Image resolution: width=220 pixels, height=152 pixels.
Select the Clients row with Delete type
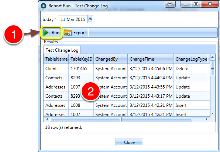[127, 69]
